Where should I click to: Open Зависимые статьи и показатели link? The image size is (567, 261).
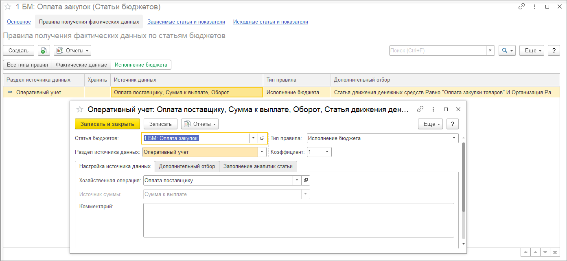[x=186, y=22]
